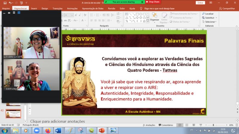The width and height of the screenshot is (239, 134).
Task: Toggle Anotações notes pane
Action: (149, 125)
